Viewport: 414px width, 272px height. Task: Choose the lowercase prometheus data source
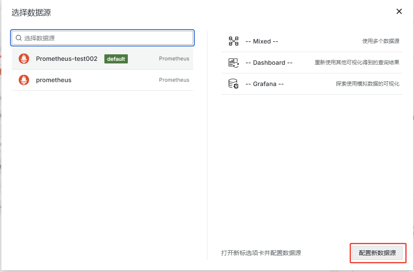(54, 80)
